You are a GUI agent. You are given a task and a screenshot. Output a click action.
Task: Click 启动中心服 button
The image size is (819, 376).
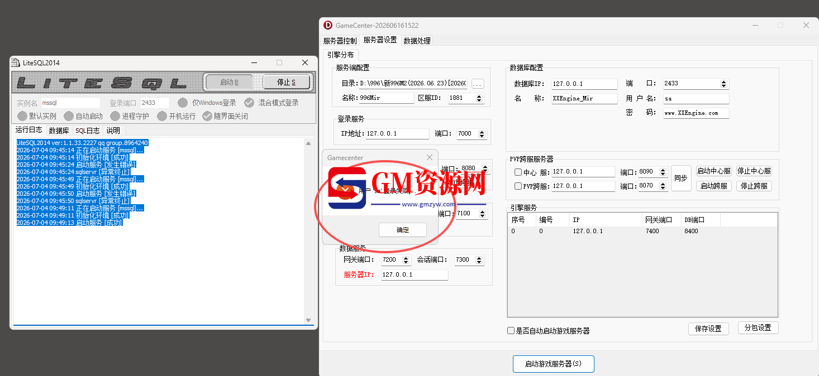pyautogui.click(x=713, y=171)
